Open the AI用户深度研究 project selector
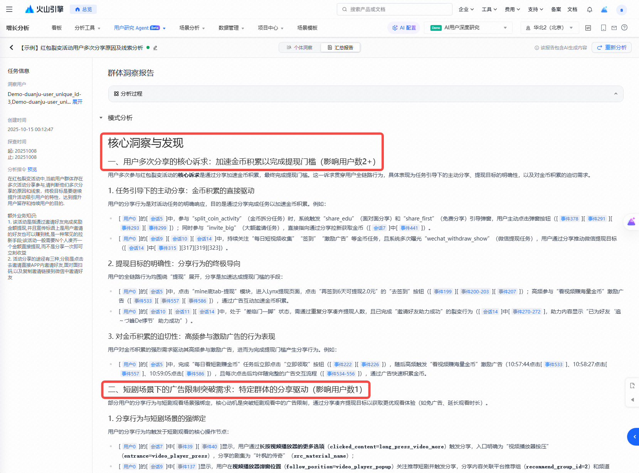Viewport: 639px width, 473px height. [x=468, y=28]
